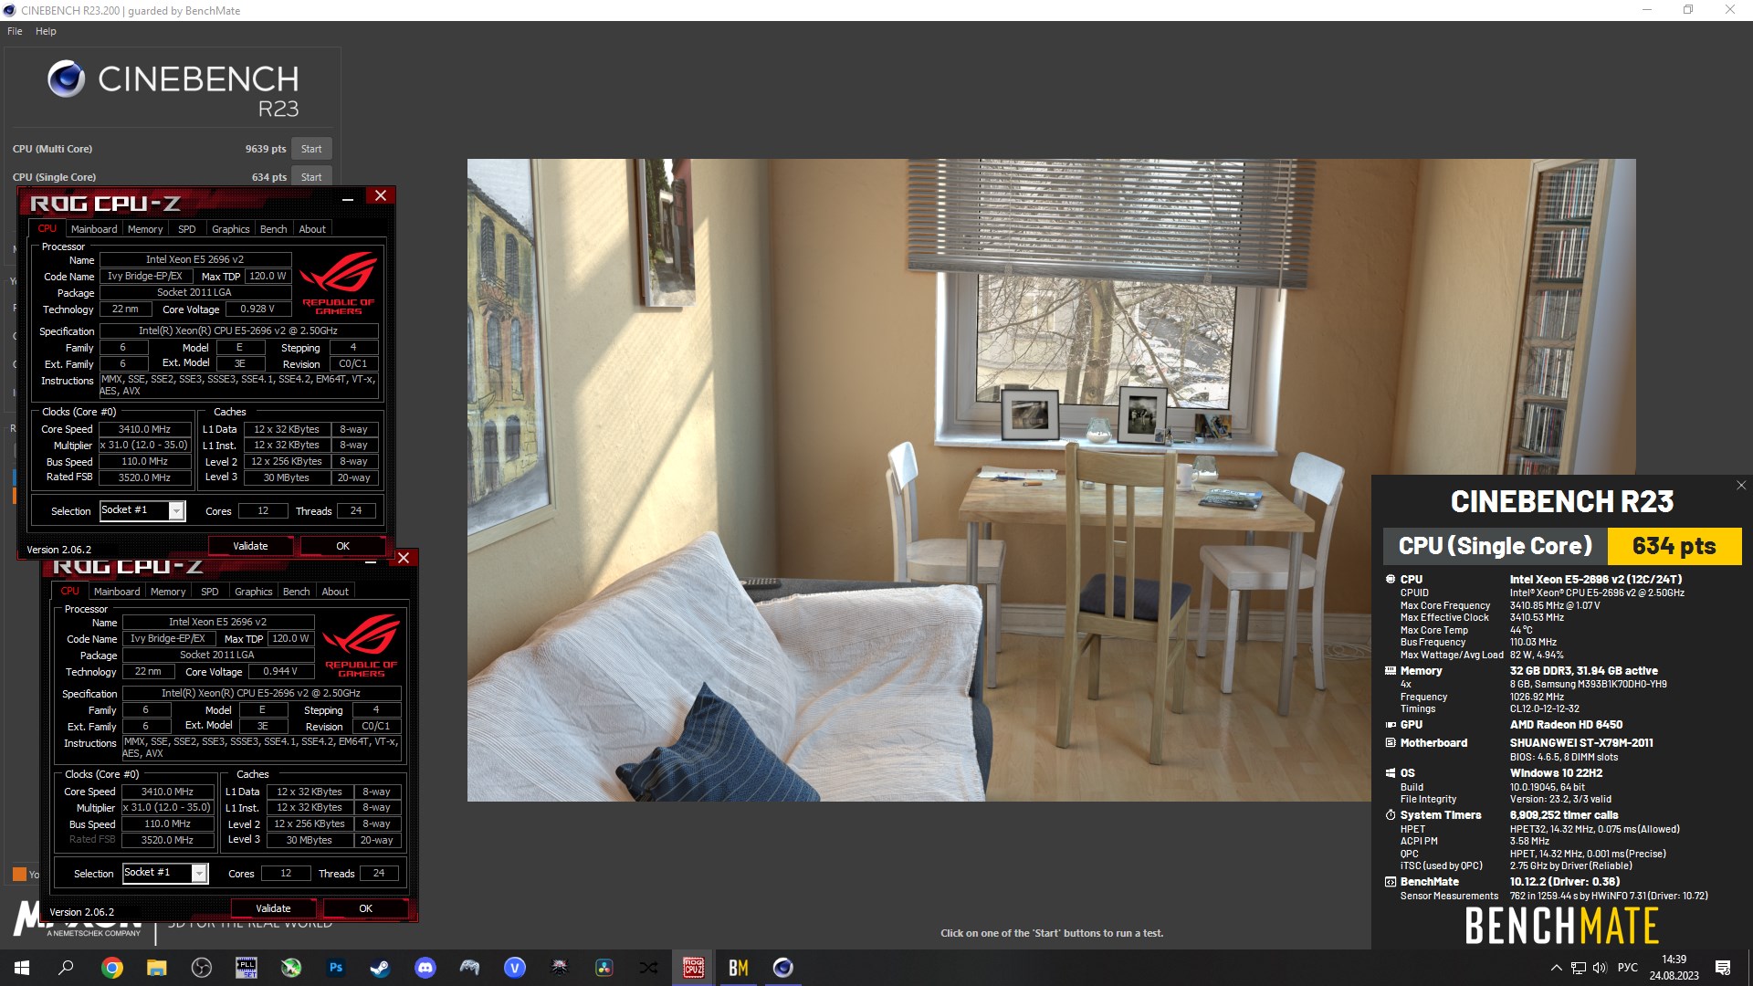Switch to BenchMate taskbar icon

[739, 968]
